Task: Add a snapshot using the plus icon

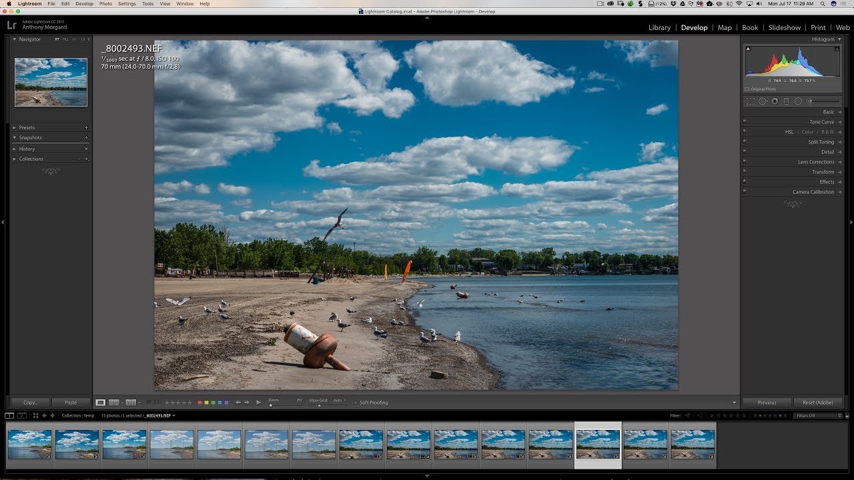Action: 86,137
